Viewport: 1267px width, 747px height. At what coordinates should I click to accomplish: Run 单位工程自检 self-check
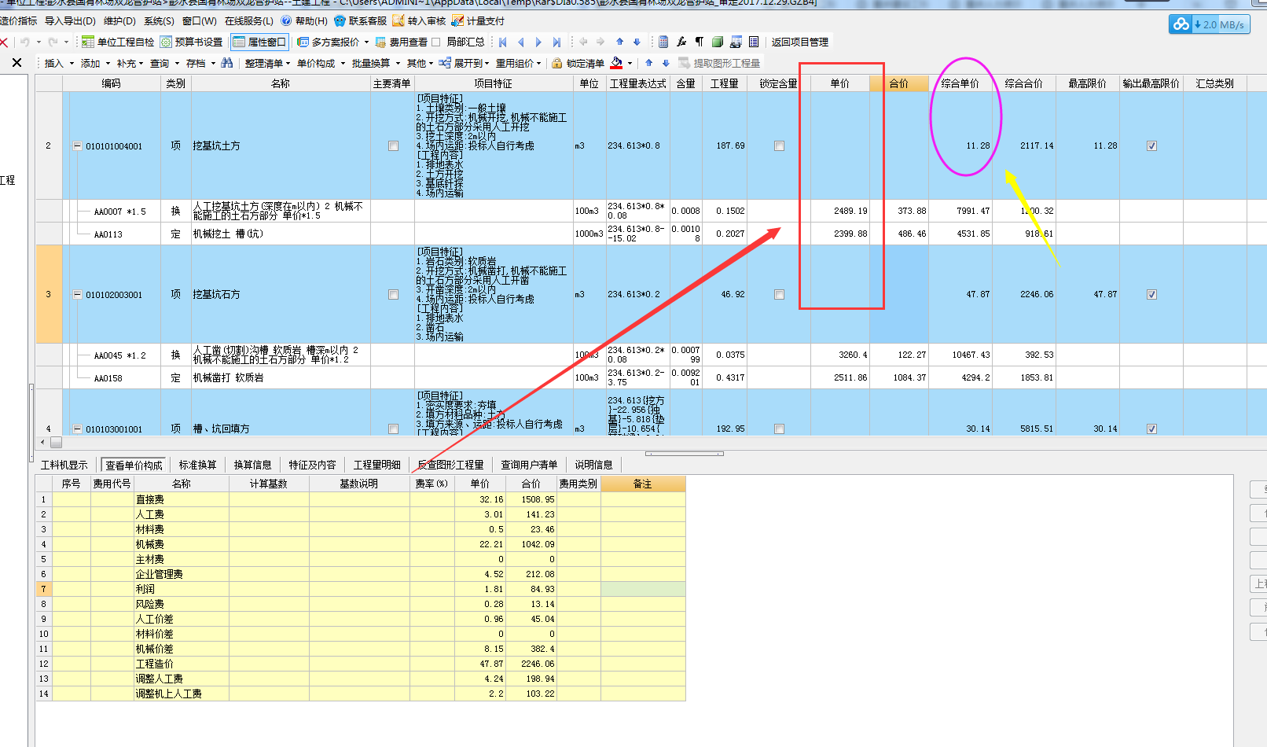pos(118,42)
